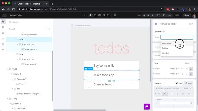Select the pointer tool in top toolbar

click(91, 15)
